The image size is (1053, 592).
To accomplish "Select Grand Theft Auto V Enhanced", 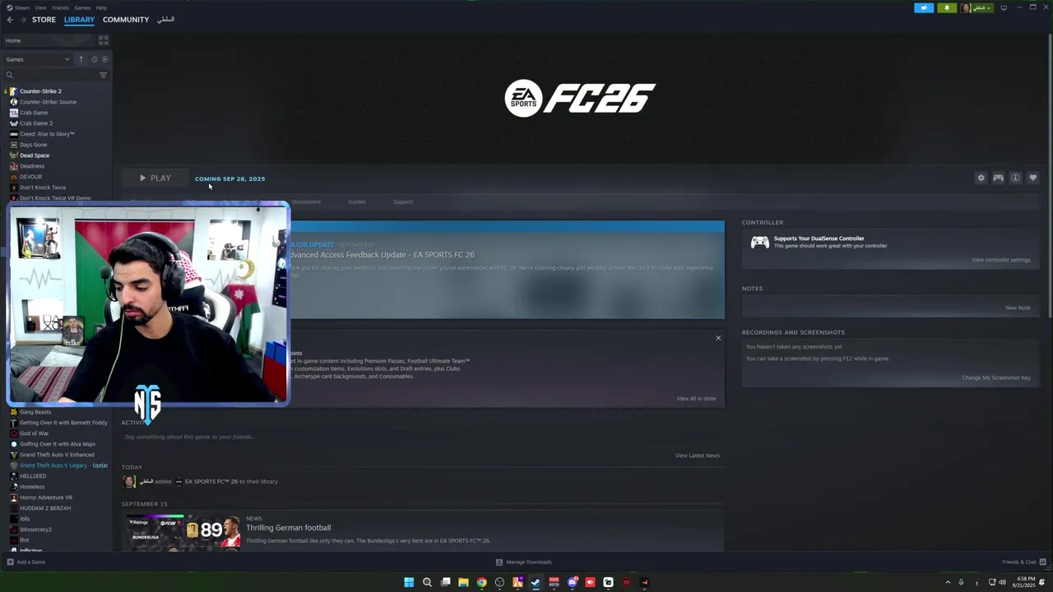I will [x=57, y=455].
